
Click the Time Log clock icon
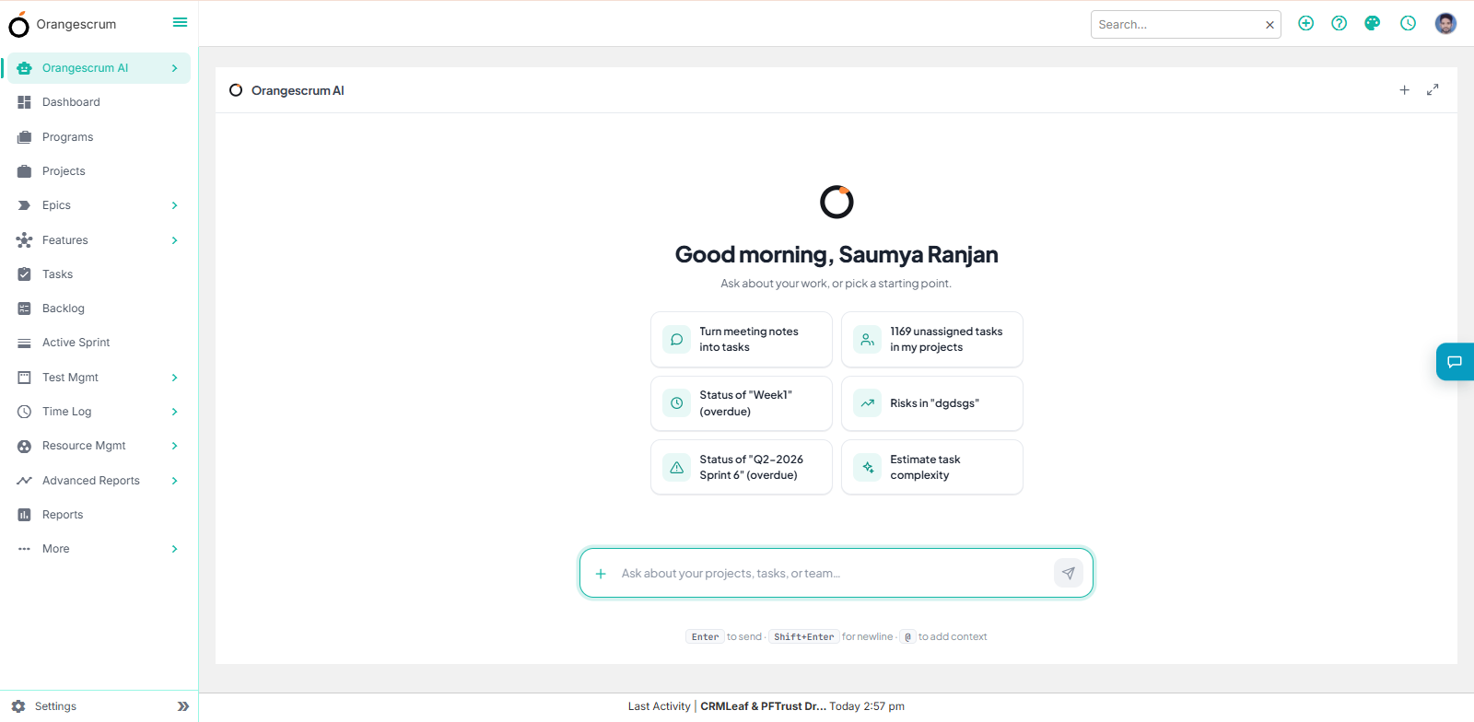(24, 412)
